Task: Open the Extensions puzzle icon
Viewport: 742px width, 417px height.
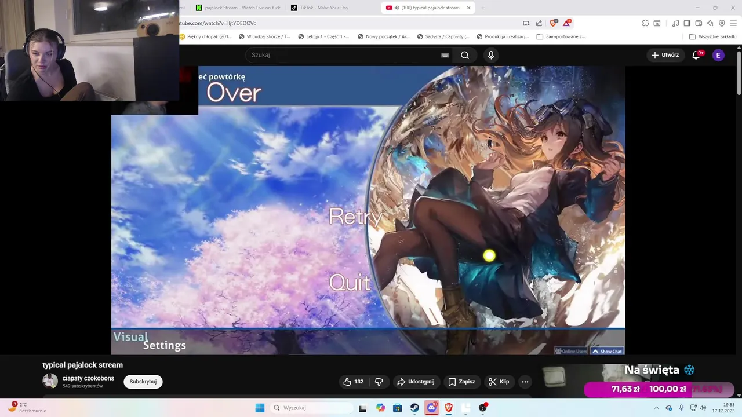Action: (x=645, y=23)
